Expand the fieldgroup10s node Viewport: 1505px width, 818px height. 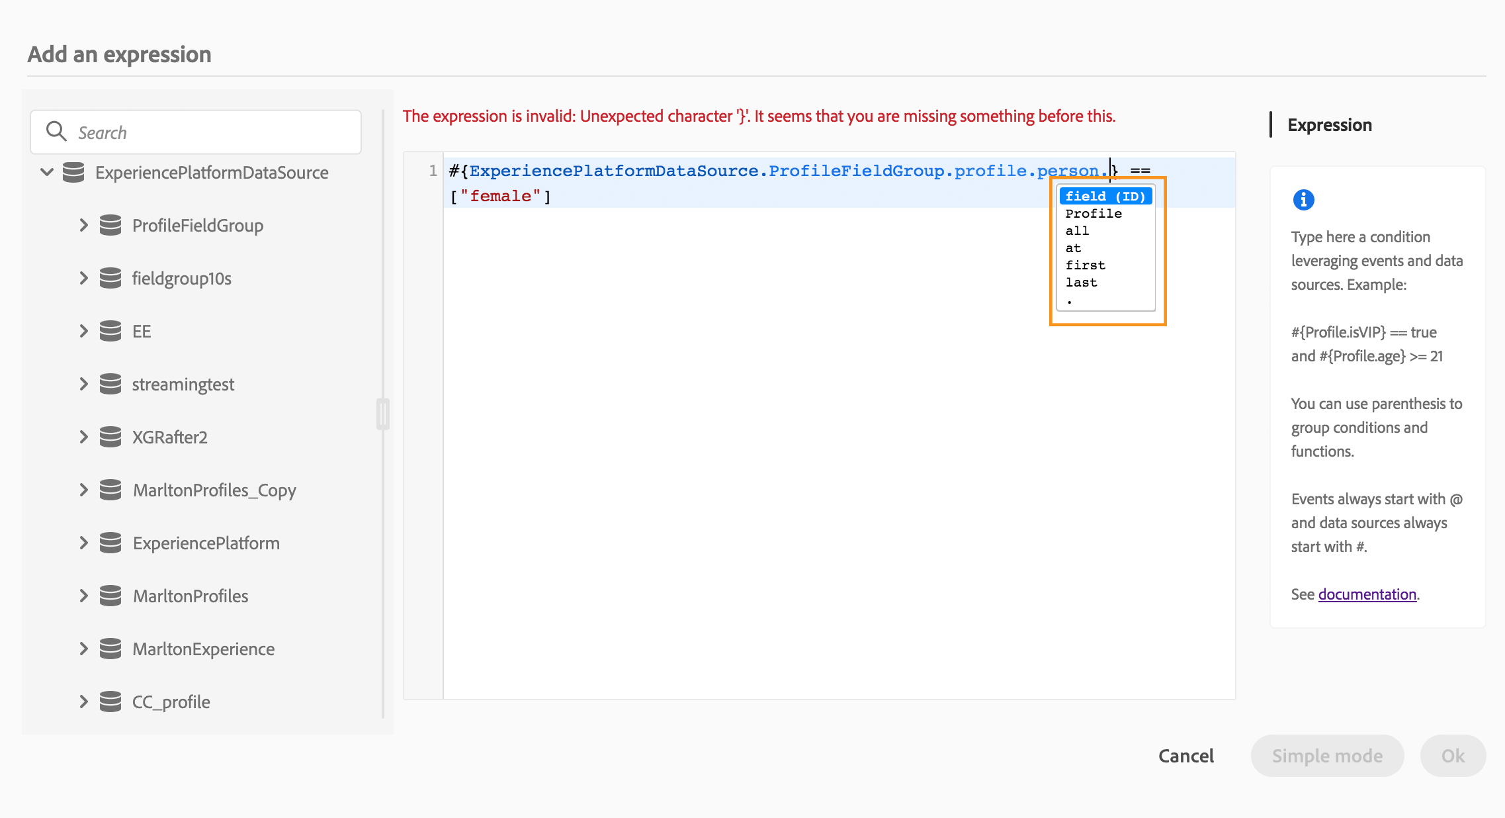83,279
